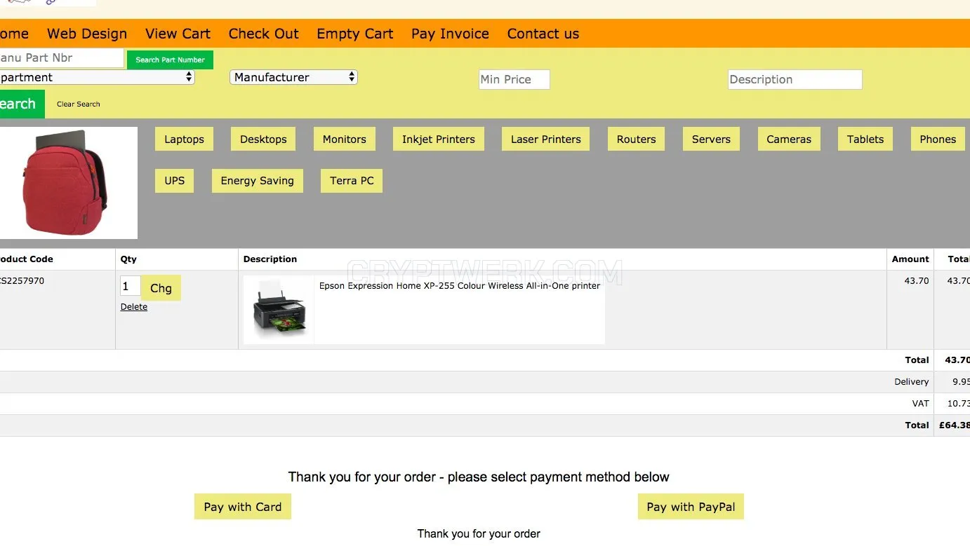Click the Clear Search link

(79, 104)
